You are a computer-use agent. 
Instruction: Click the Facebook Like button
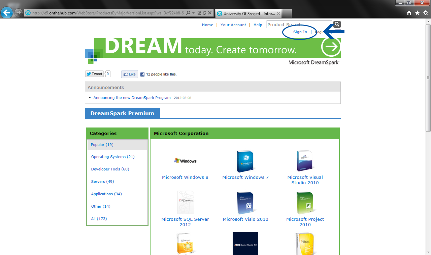pos(130,74)
